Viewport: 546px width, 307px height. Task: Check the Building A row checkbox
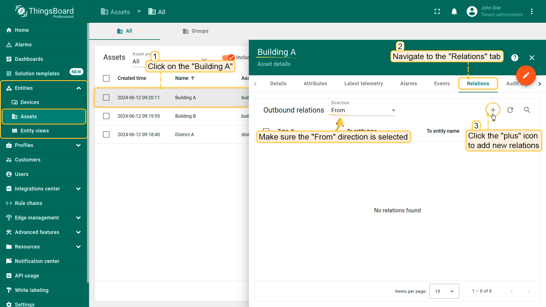pos(106,98)
